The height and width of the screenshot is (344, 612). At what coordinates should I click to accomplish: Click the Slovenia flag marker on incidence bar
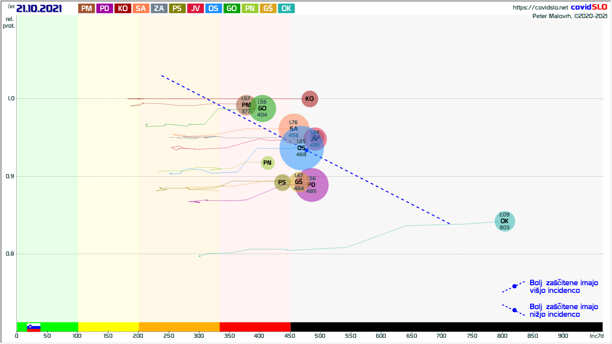tap(33, 327)
